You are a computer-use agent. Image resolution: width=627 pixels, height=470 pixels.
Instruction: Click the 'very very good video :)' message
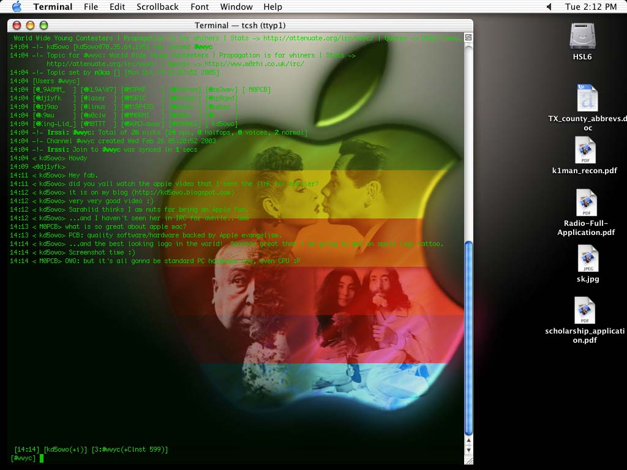pos(111,201)
